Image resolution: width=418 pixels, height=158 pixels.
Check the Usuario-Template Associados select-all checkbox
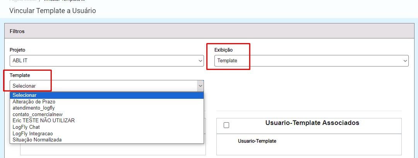tap(226, 125)
